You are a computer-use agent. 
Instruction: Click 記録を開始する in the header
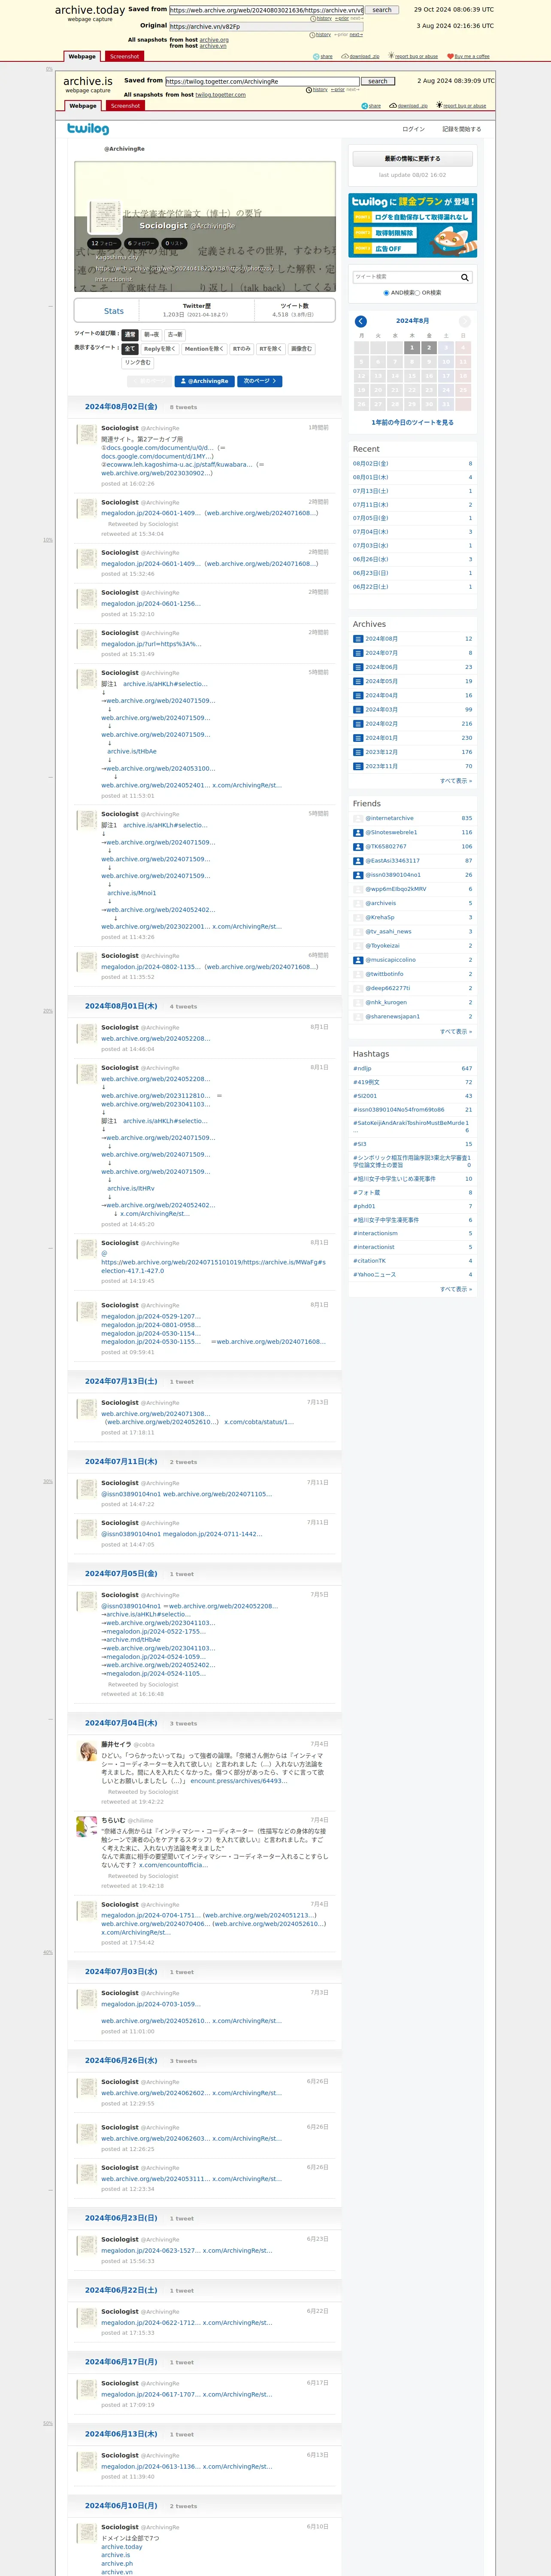[462, 129]
